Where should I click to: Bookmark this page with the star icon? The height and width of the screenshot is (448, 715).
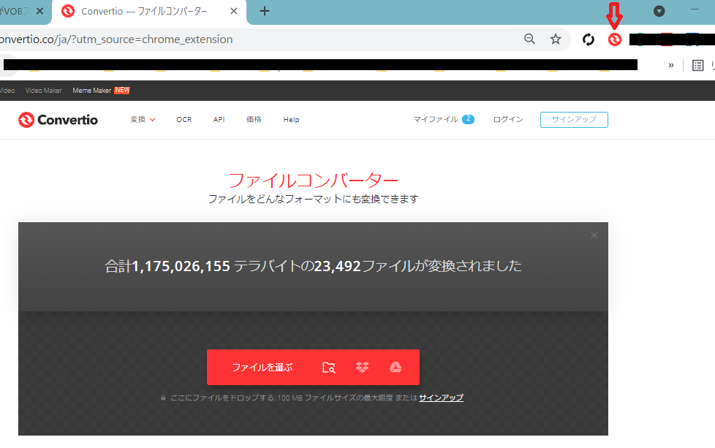pos(555,39)
